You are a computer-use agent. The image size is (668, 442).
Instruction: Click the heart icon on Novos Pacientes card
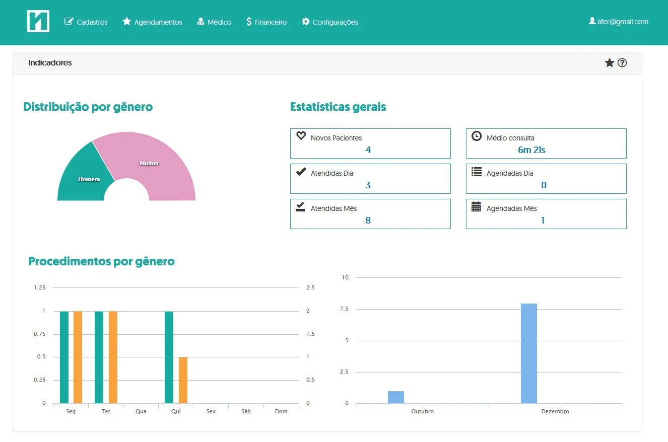click(x=301, y=135)
